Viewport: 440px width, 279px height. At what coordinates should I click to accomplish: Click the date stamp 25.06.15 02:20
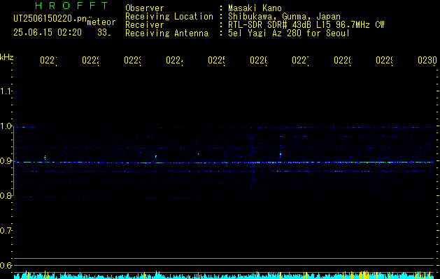click(48, 33)
